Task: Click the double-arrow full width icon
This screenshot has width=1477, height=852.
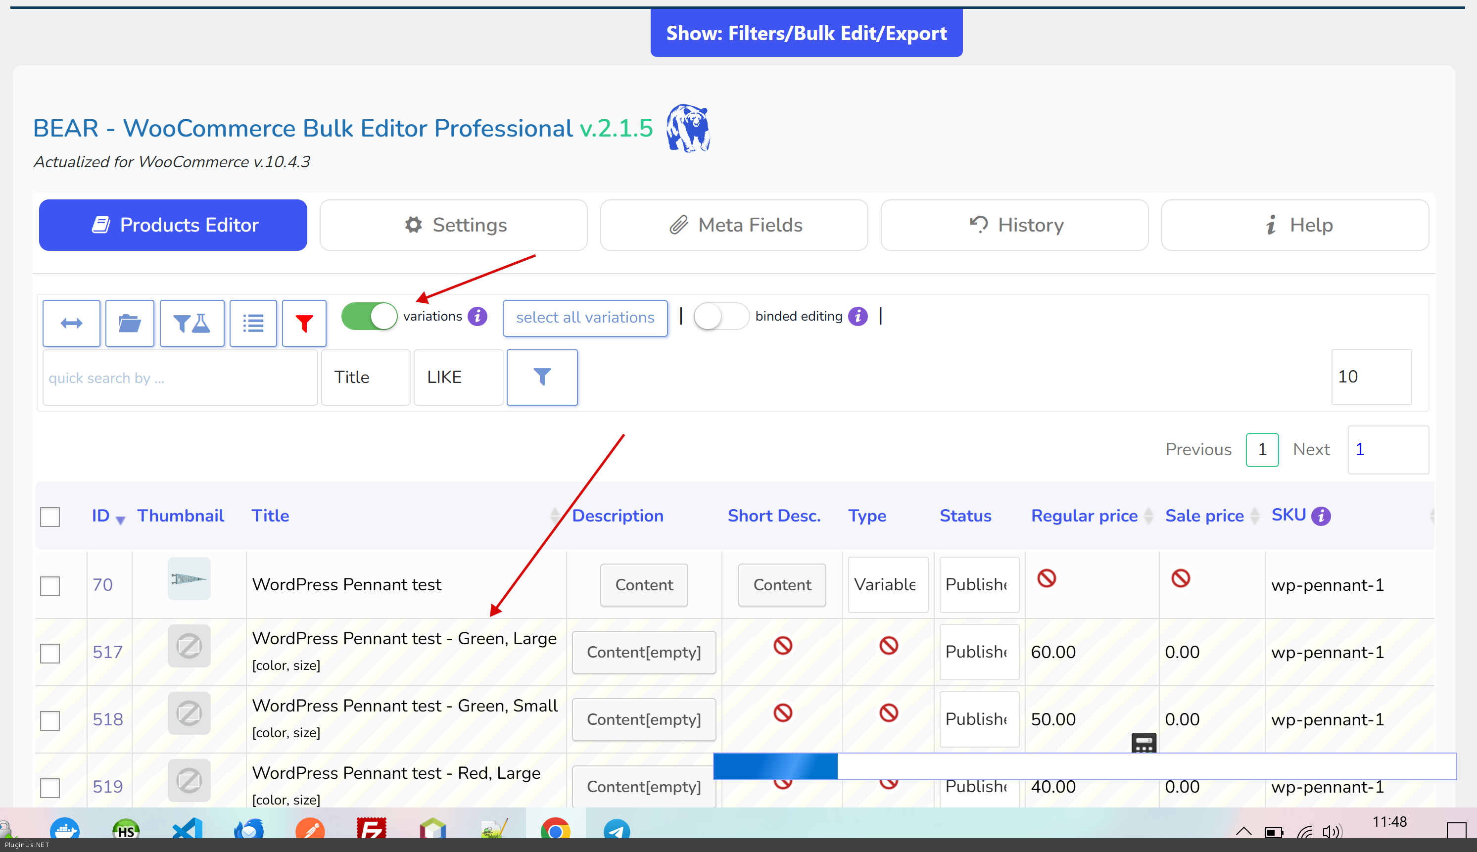Action: [x=71, y=323]
